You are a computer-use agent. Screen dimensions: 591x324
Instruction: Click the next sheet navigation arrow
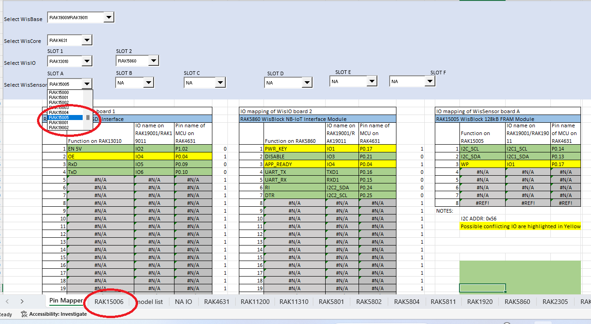tap(22, 301)
